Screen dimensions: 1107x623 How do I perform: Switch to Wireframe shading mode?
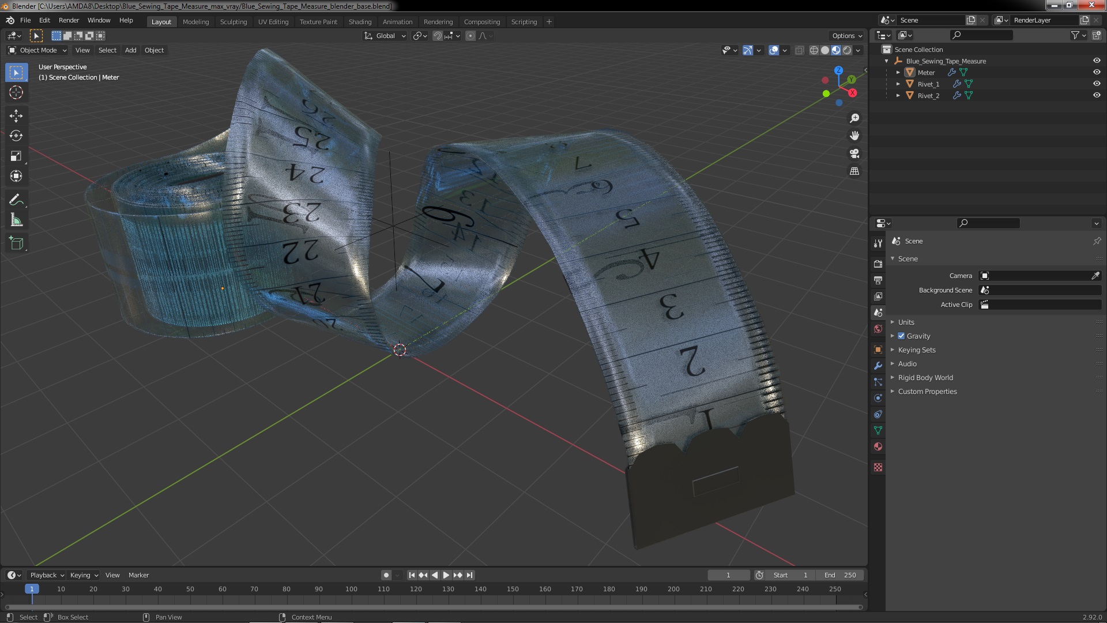(x=814, y=50)
